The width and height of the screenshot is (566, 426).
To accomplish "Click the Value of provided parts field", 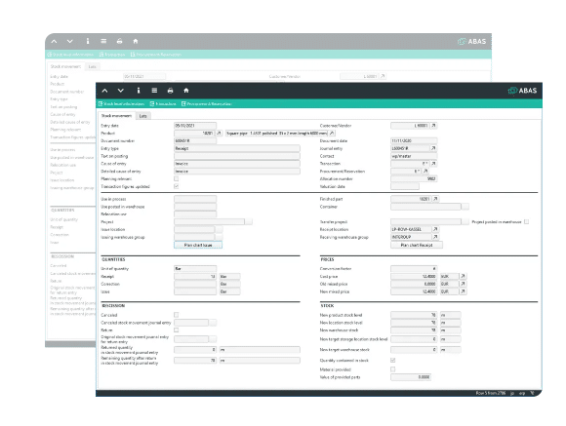I will 411,377.
